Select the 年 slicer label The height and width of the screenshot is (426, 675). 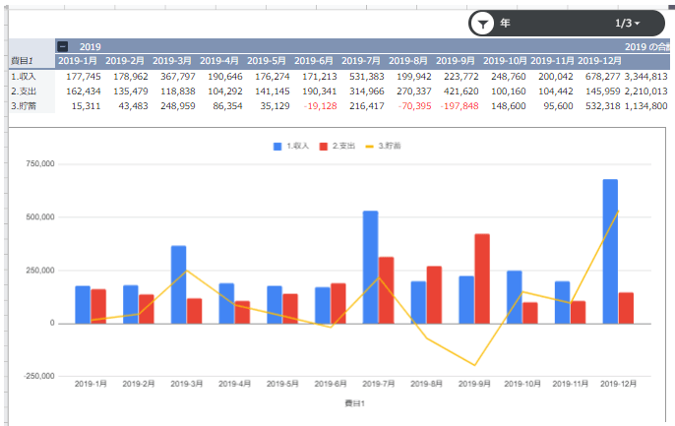[x=506, y=23]
